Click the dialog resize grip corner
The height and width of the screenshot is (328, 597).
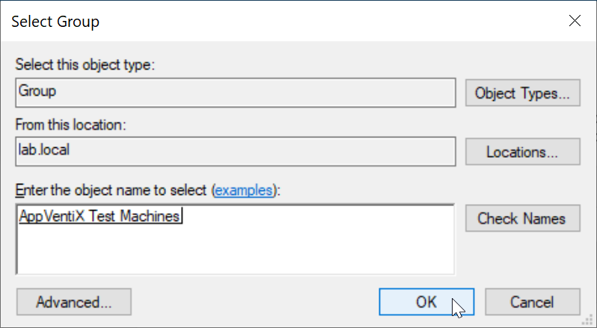(x=590, y=321)
